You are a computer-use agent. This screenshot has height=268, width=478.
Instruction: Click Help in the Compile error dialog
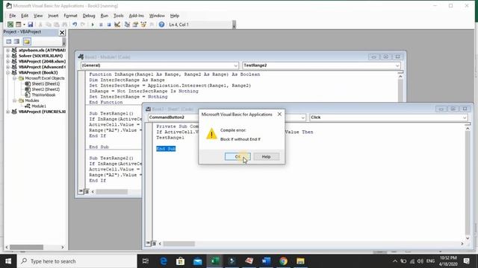click(266, 157)
